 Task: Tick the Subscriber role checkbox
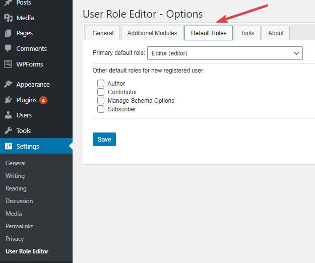click(x=101, y=109)
